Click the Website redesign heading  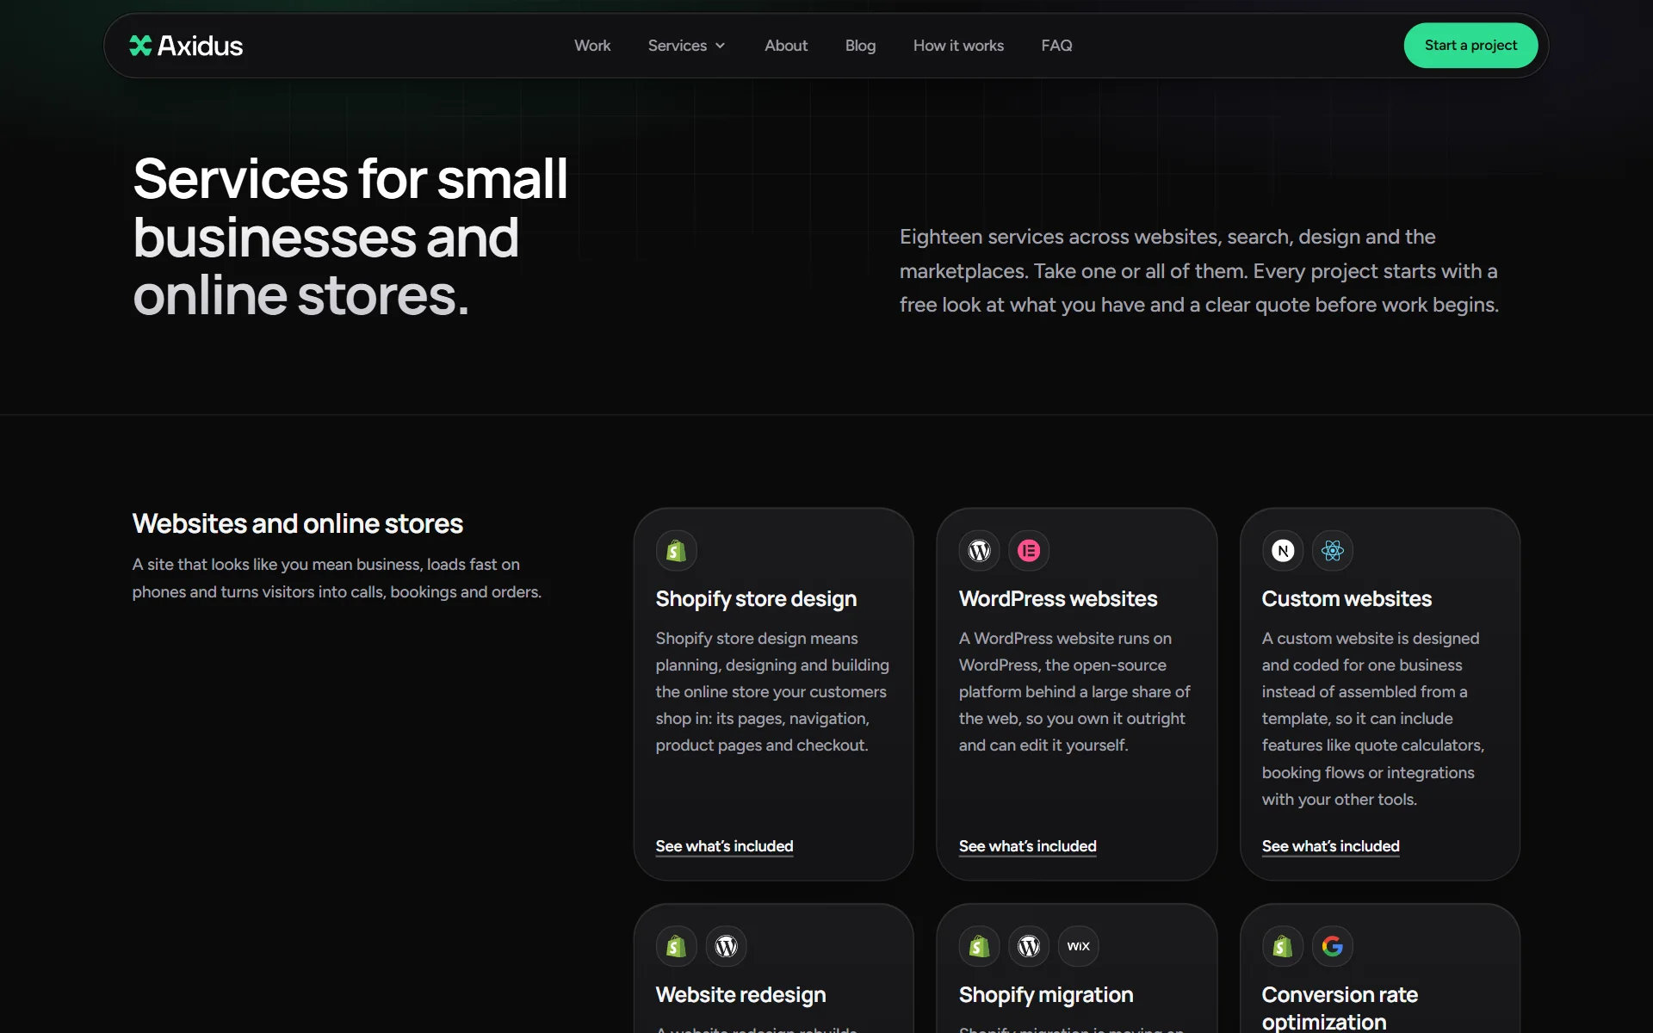pos(740,995)
